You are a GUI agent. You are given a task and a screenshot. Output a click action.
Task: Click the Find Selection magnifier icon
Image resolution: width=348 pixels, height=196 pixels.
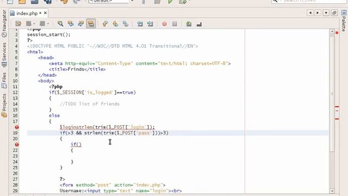60,24
